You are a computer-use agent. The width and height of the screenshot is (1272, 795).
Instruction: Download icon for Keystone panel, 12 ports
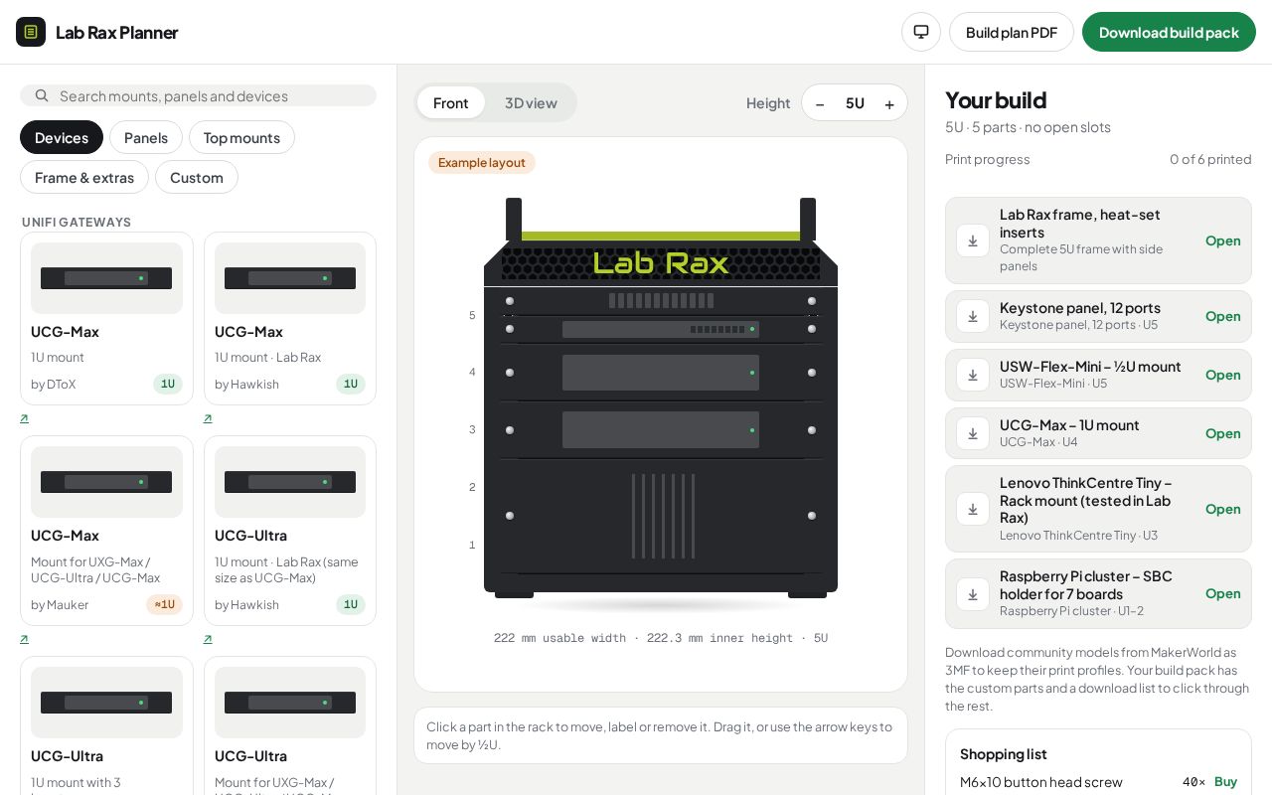tap(973, 316)
